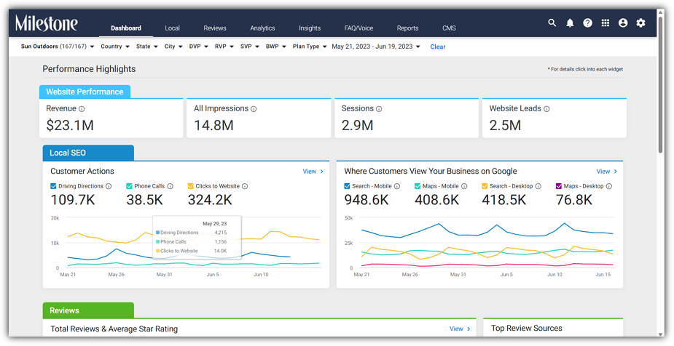Screen dimensions: 674x346
Task: Open the Plan Type filter dropdown
Action: [x=310, y=47]
